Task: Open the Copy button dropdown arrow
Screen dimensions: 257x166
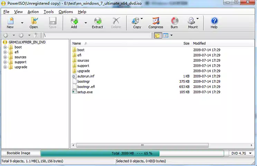Action: 142,19
